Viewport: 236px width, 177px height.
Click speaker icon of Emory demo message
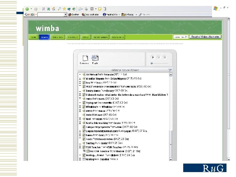[x=84, y=91]
